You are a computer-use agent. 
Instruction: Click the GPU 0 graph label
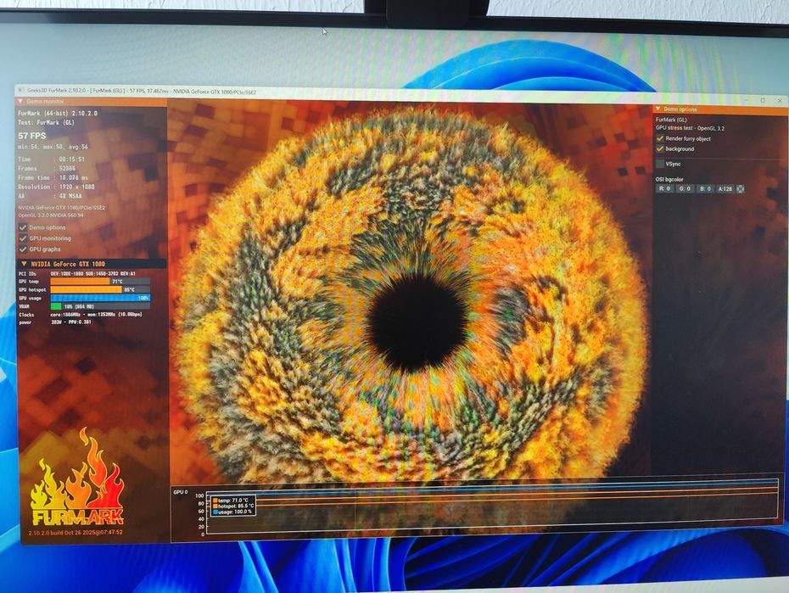[x=180, y=492]
